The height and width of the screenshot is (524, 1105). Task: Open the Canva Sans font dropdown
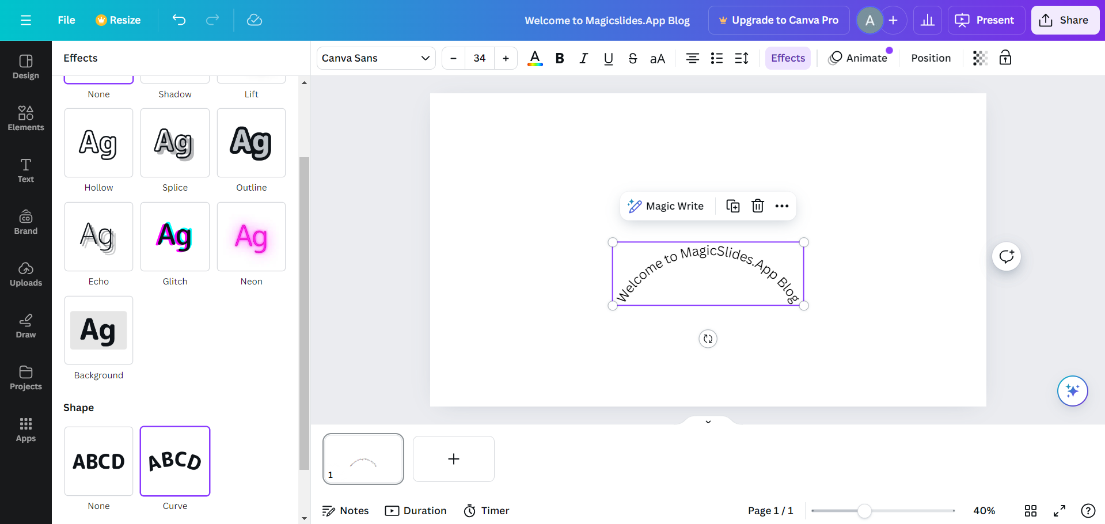[x=376, y=58]
